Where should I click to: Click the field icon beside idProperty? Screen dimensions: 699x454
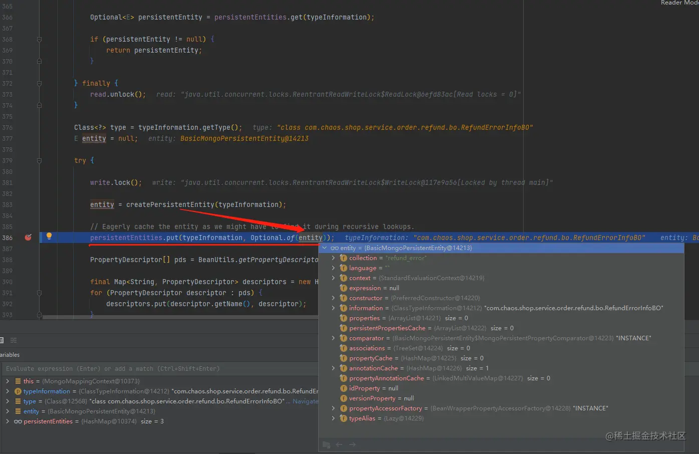click(343, 388)
